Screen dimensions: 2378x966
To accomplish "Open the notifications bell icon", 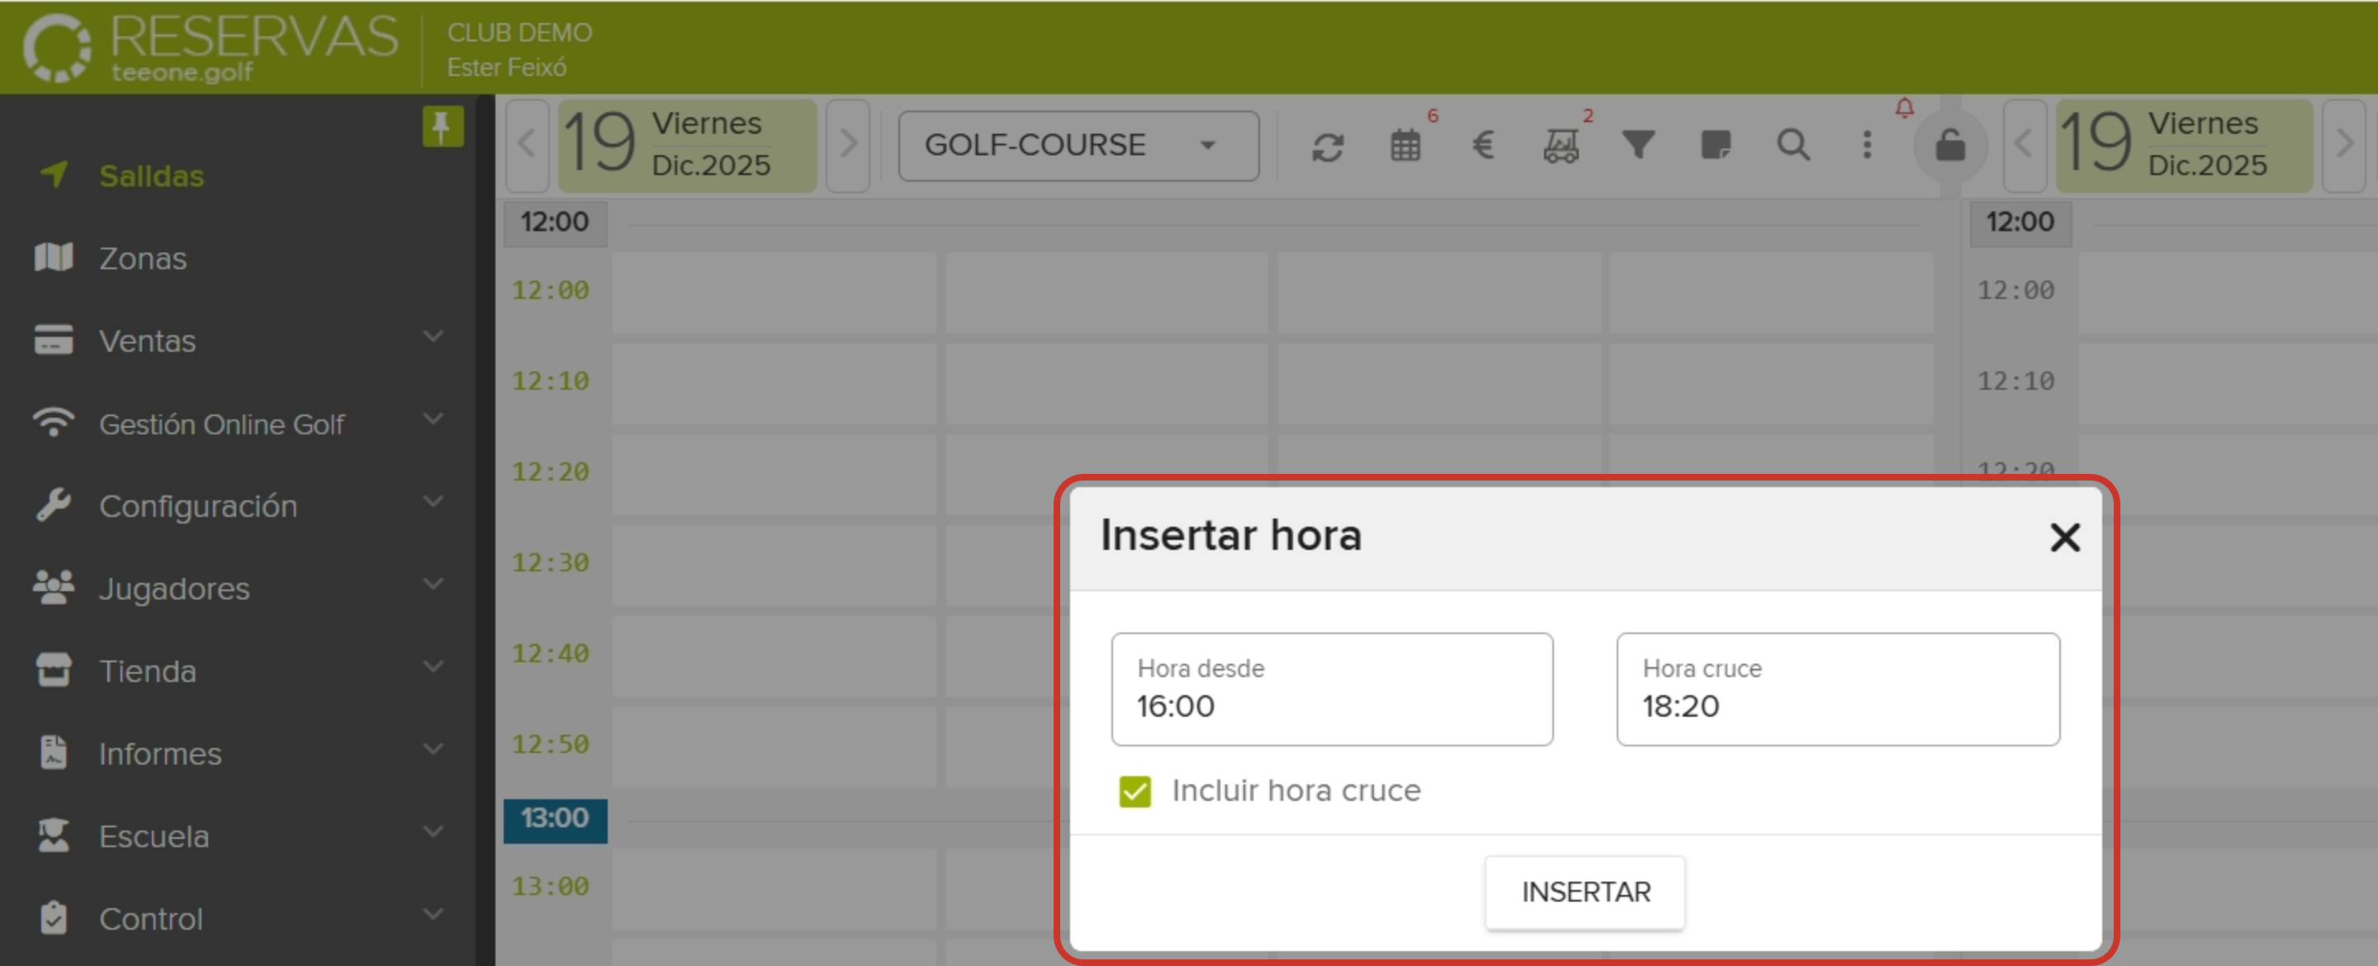I will coord(1902,107).
